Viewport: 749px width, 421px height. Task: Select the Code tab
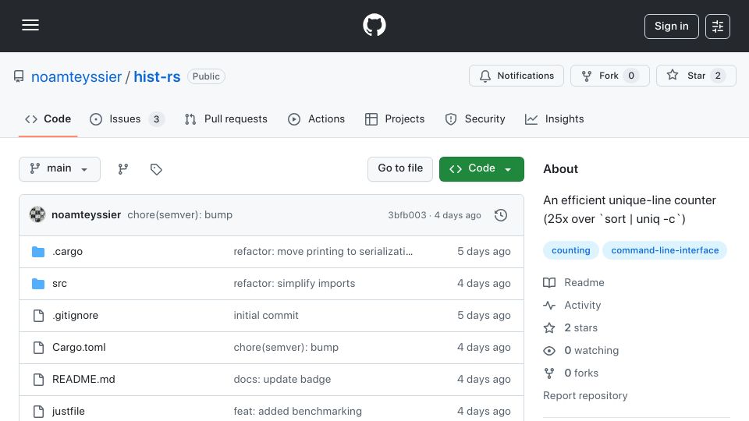[48, 119]
